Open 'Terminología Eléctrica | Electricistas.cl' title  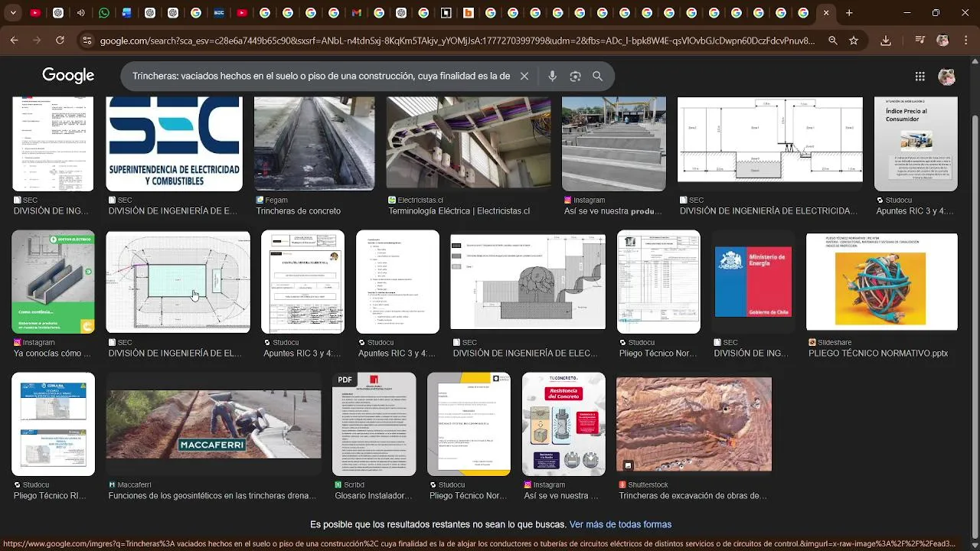tap(459, 211)
